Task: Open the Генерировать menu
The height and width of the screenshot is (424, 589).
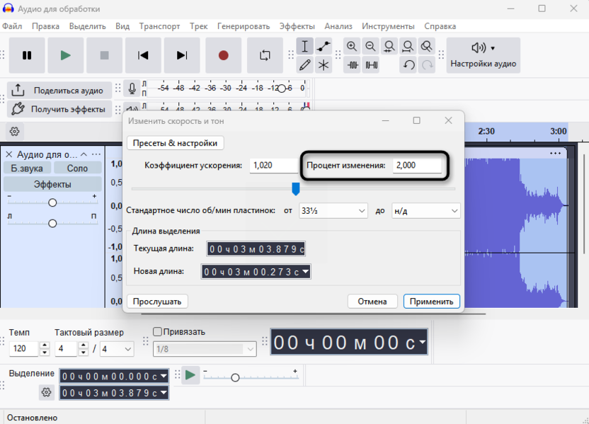Action: (x=243, y=26)
